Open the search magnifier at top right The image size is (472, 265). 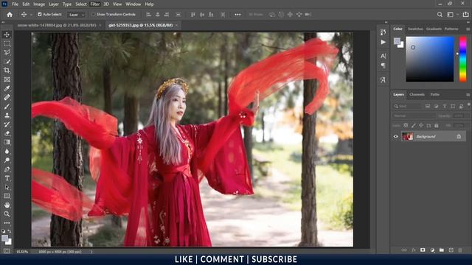tap(440, 15)
